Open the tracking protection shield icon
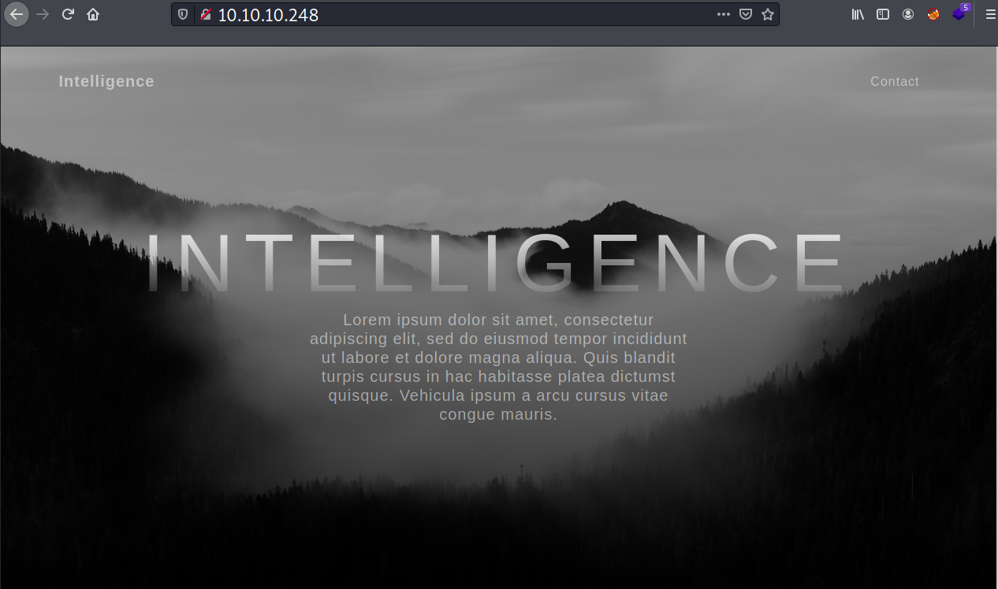The image size is (998, 589). coord(183,14)
